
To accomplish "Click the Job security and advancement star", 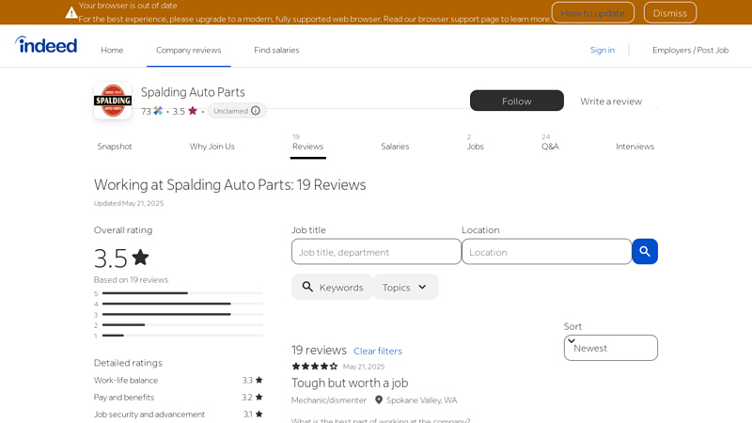I will pyautogui.click(x=259, y=414).
